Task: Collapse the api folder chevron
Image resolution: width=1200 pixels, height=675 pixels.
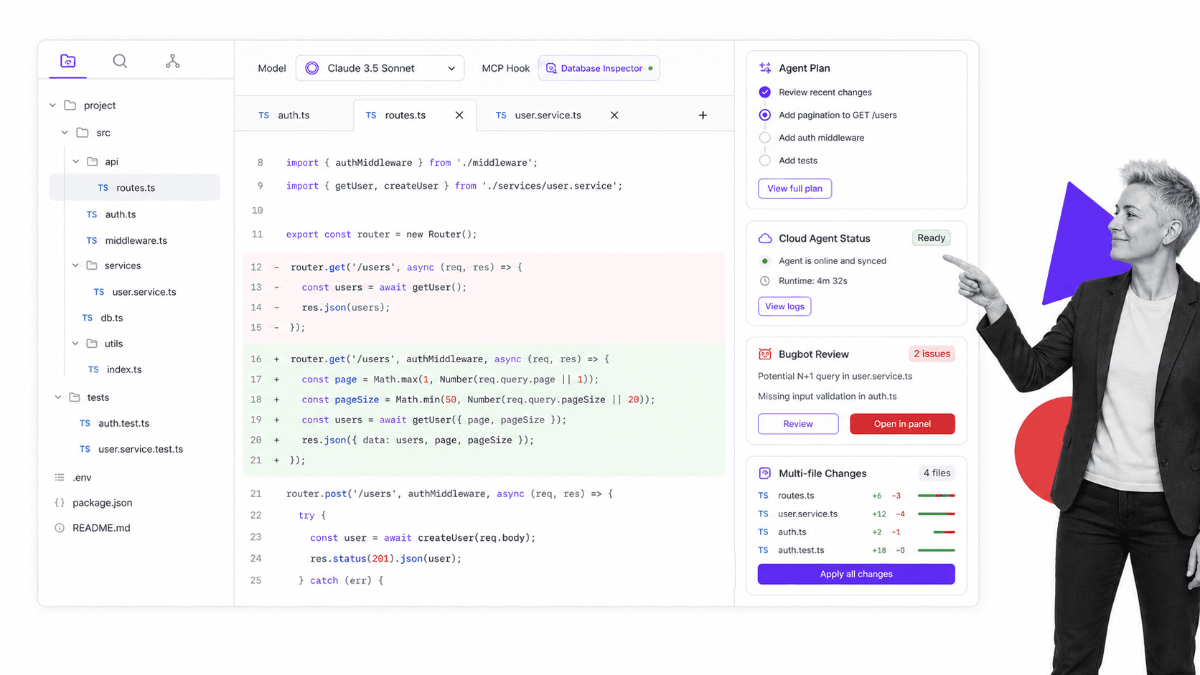Action: (x=75, y=162)
